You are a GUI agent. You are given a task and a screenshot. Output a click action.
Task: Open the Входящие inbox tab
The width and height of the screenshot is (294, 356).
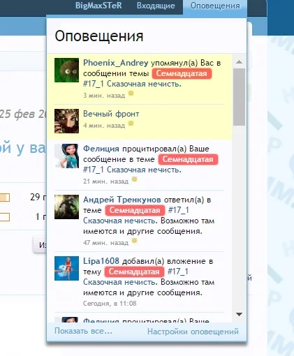click(x=156, y=6)
